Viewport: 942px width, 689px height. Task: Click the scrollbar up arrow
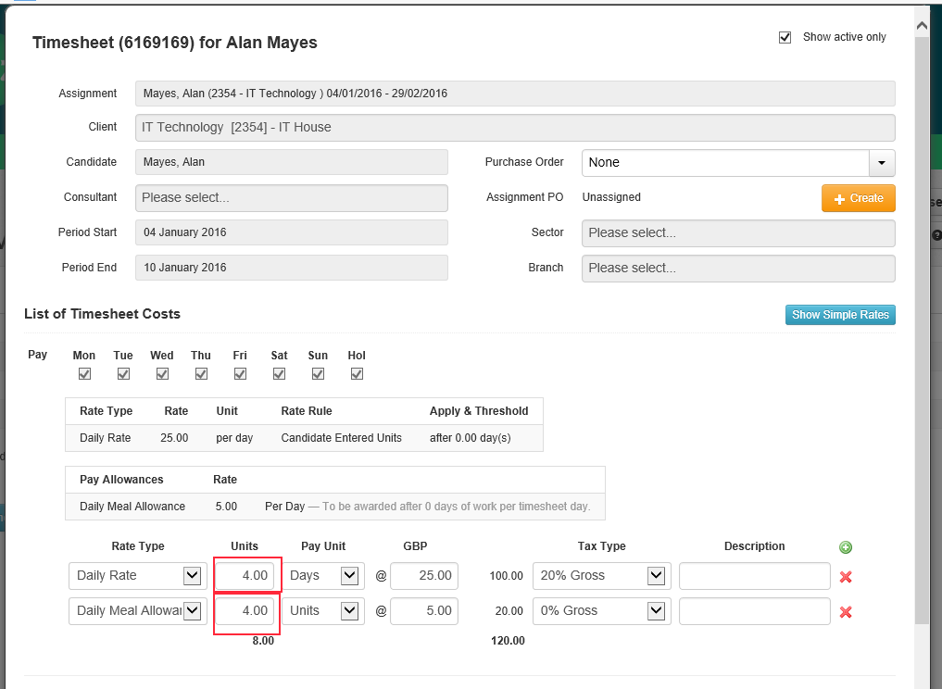(922, 25)
